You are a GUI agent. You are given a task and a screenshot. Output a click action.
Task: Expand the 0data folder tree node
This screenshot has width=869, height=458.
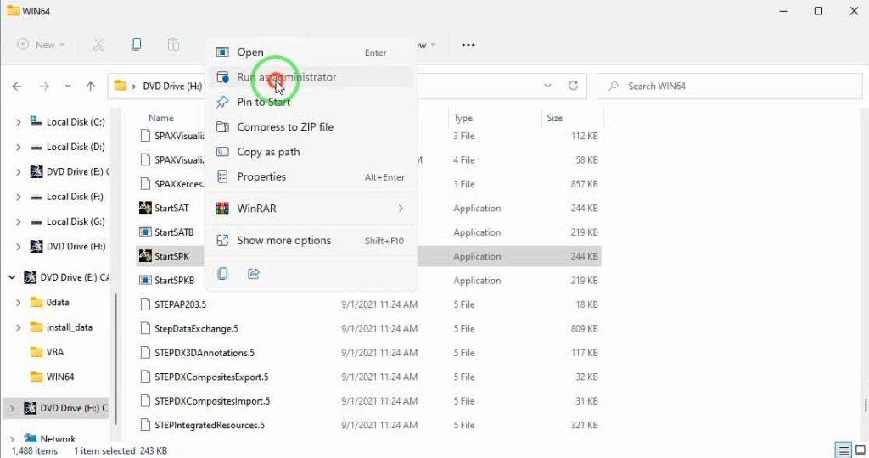click(18, 302)
